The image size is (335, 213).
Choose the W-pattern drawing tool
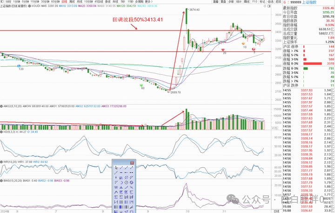(x=116, y=187)
